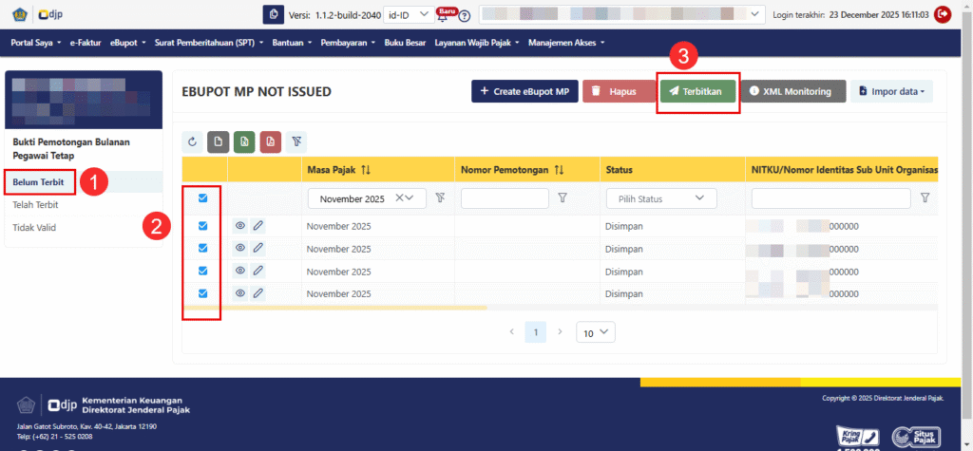This screenshot has height=451, width=973.
Task: Click the Nomor Pemotongan filter input field
Action: click(505, 198)
